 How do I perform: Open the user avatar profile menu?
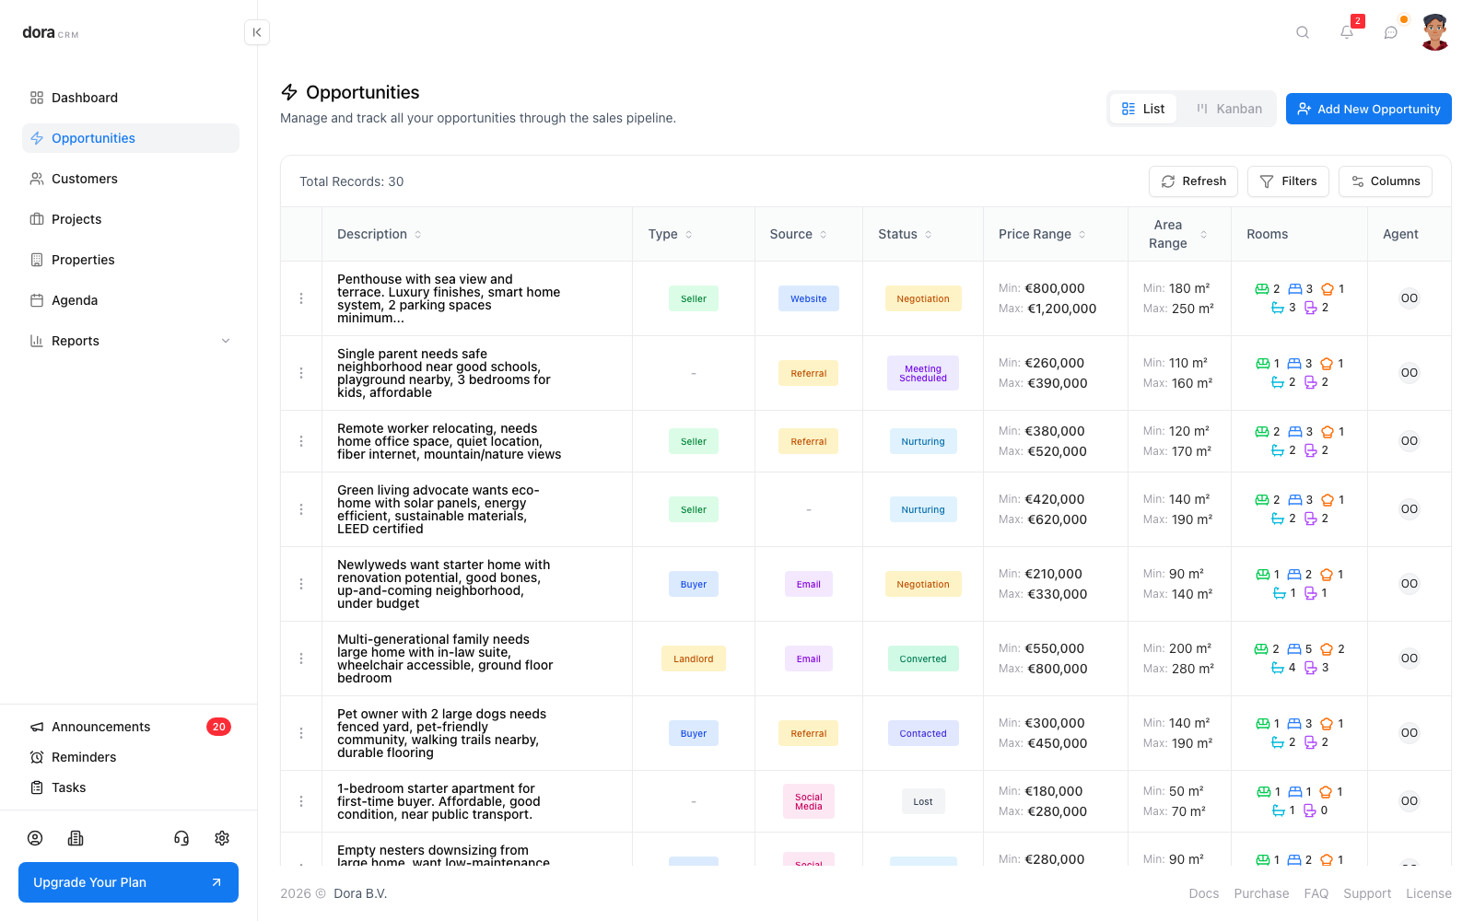1434,32
